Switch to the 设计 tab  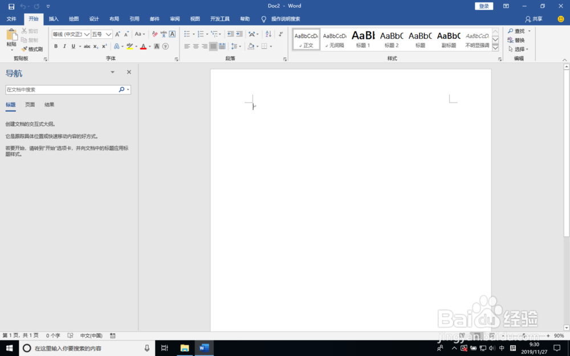point(94,19)
